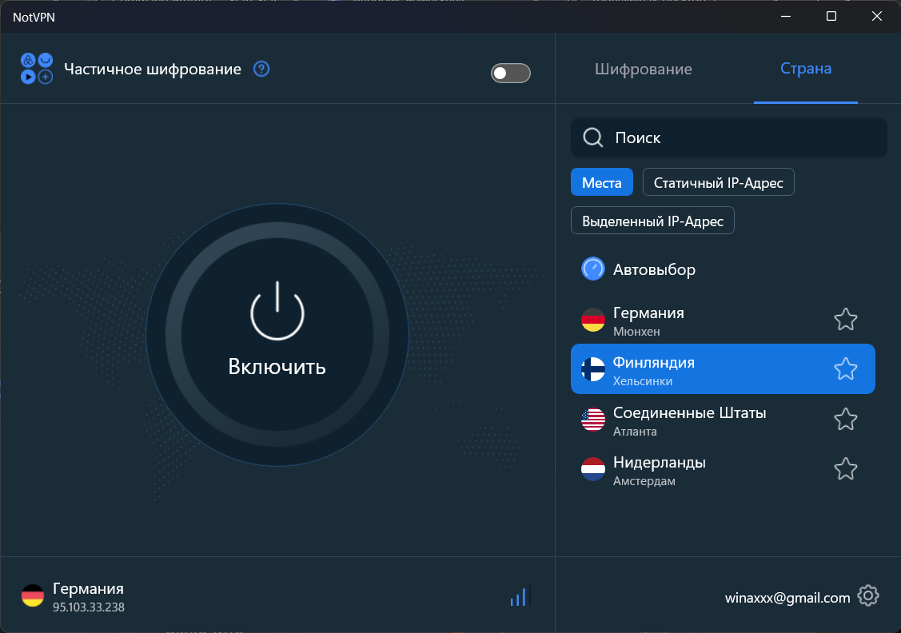This screenshot has width=901, height=633.
Task: Click the Germany flag next to Мюнхен
Action: [592, 320]
